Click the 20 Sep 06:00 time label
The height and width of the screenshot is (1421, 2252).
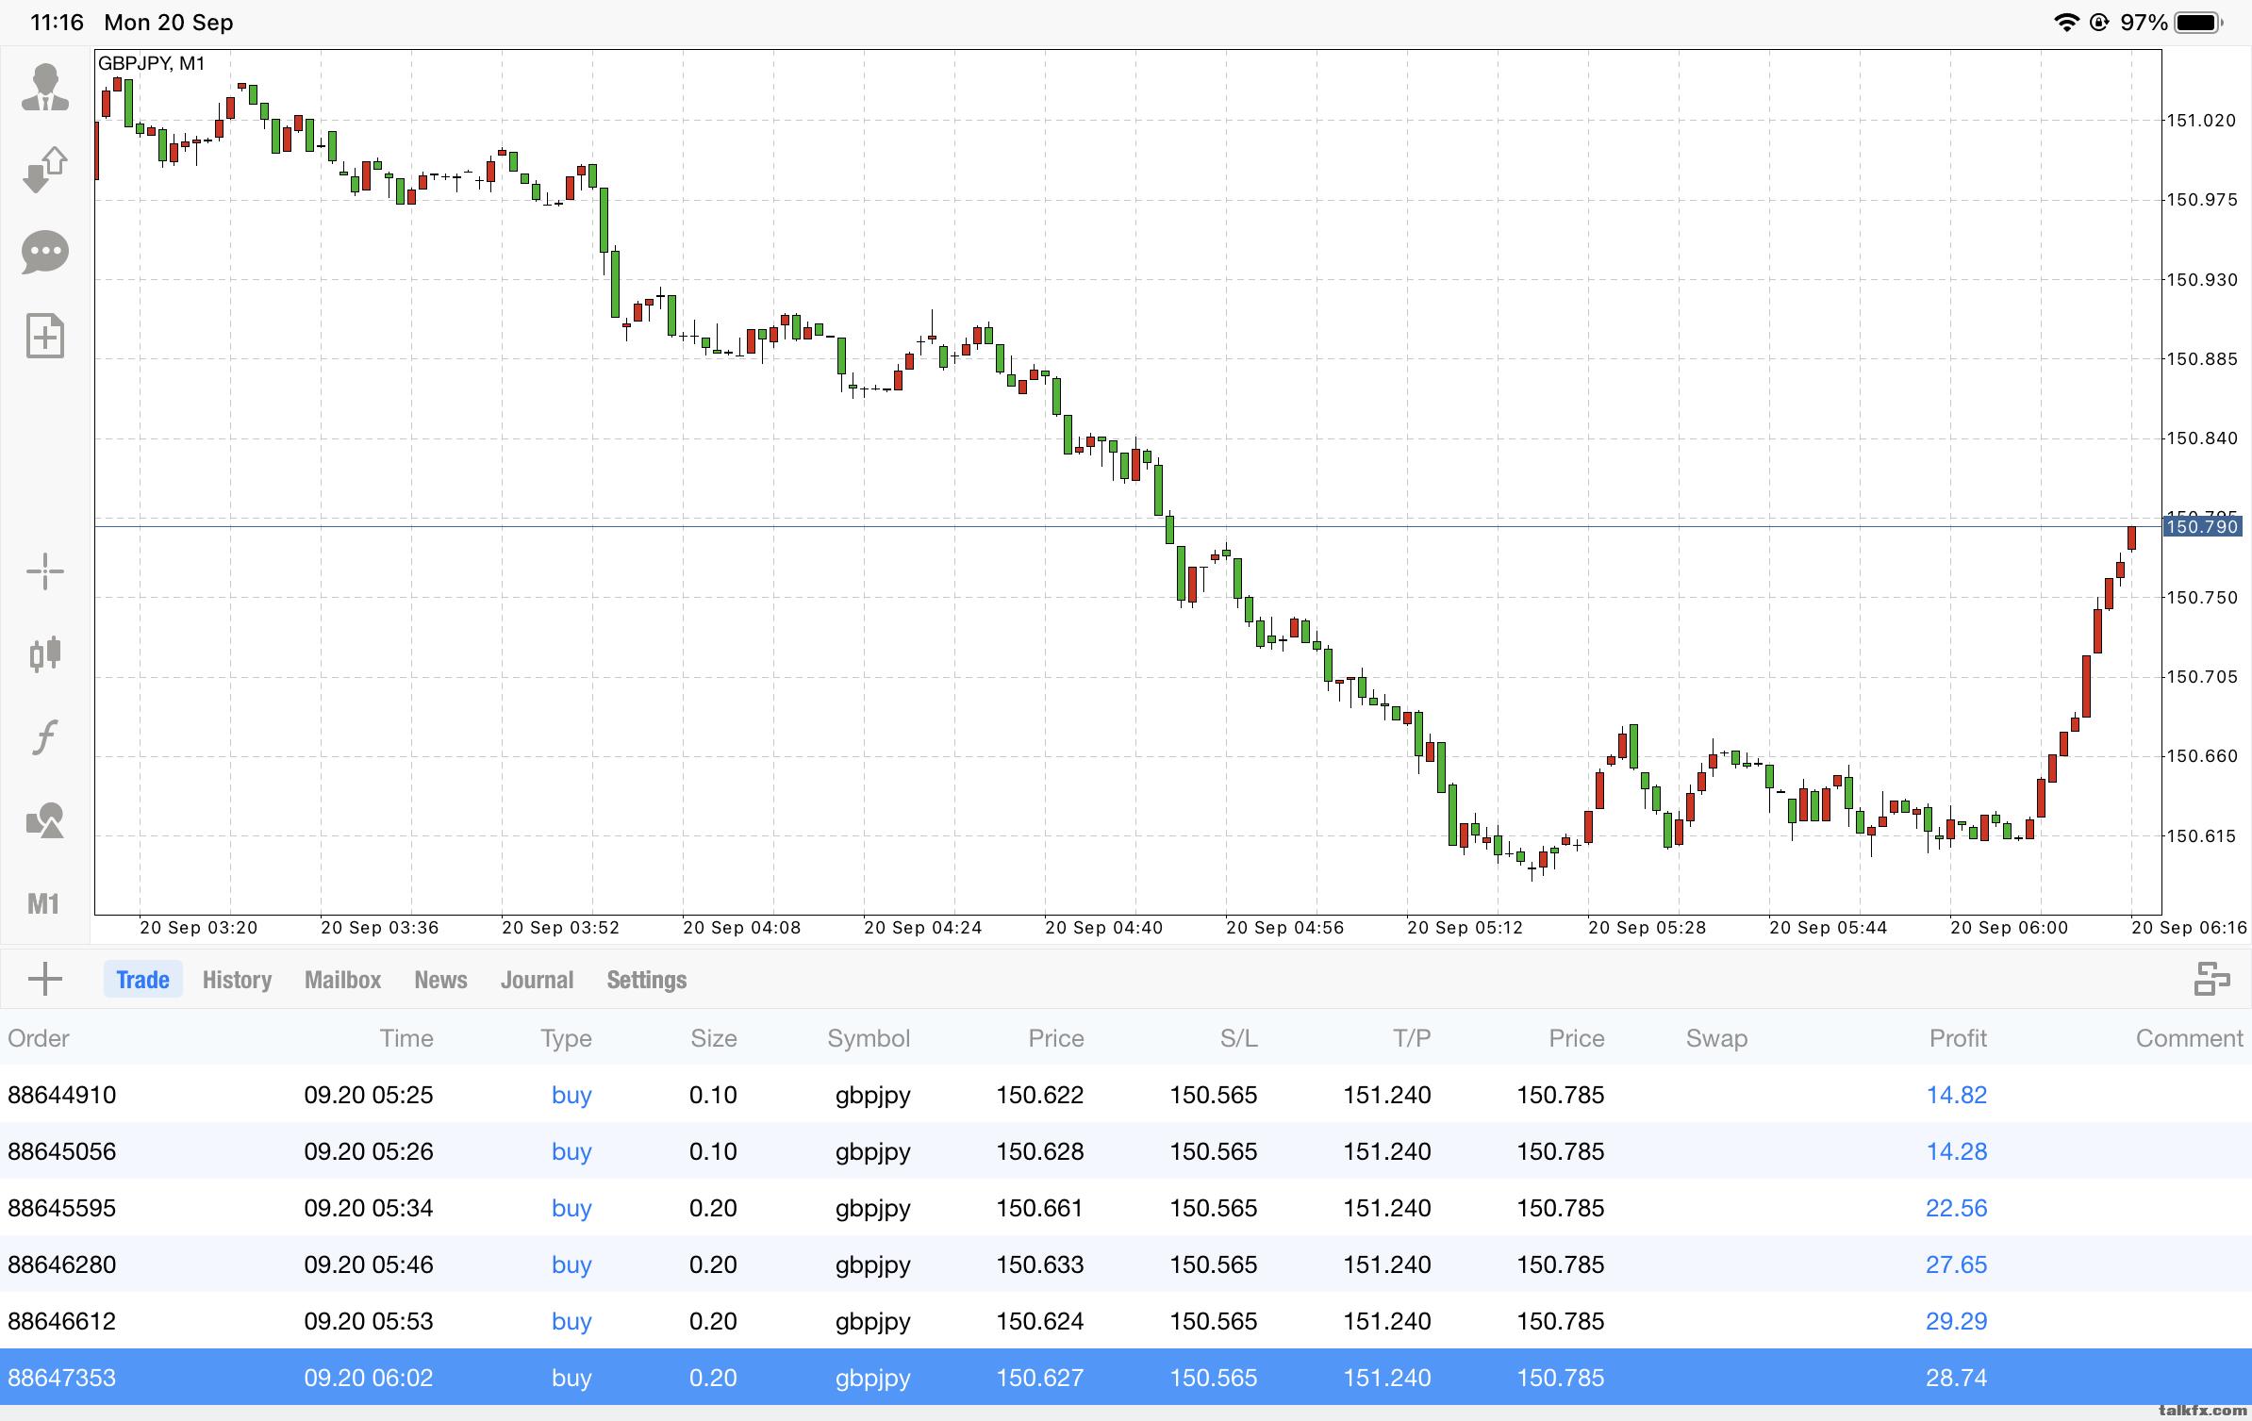click(2009, 928)
